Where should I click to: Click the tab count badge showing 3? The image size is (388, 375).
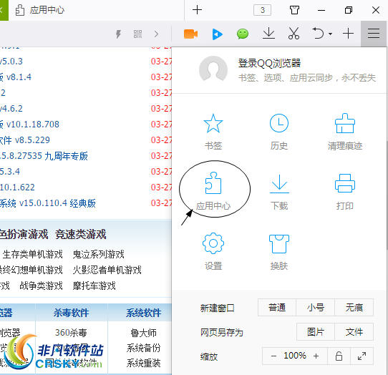coord(262,10)
